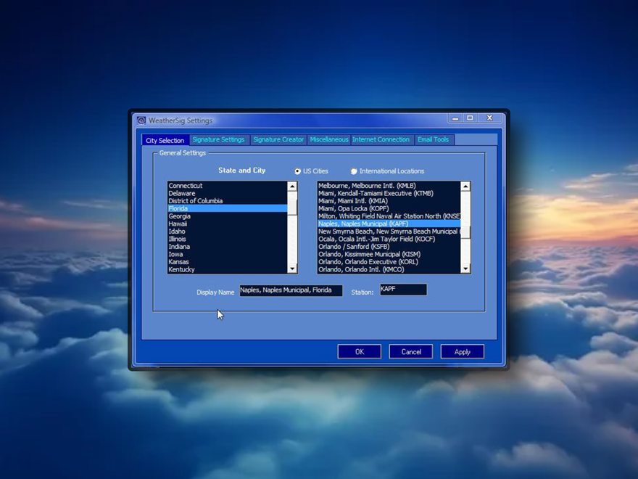Click the Station code field
Viewport: 638px width, 479px height.
click(x=403, y=290)
